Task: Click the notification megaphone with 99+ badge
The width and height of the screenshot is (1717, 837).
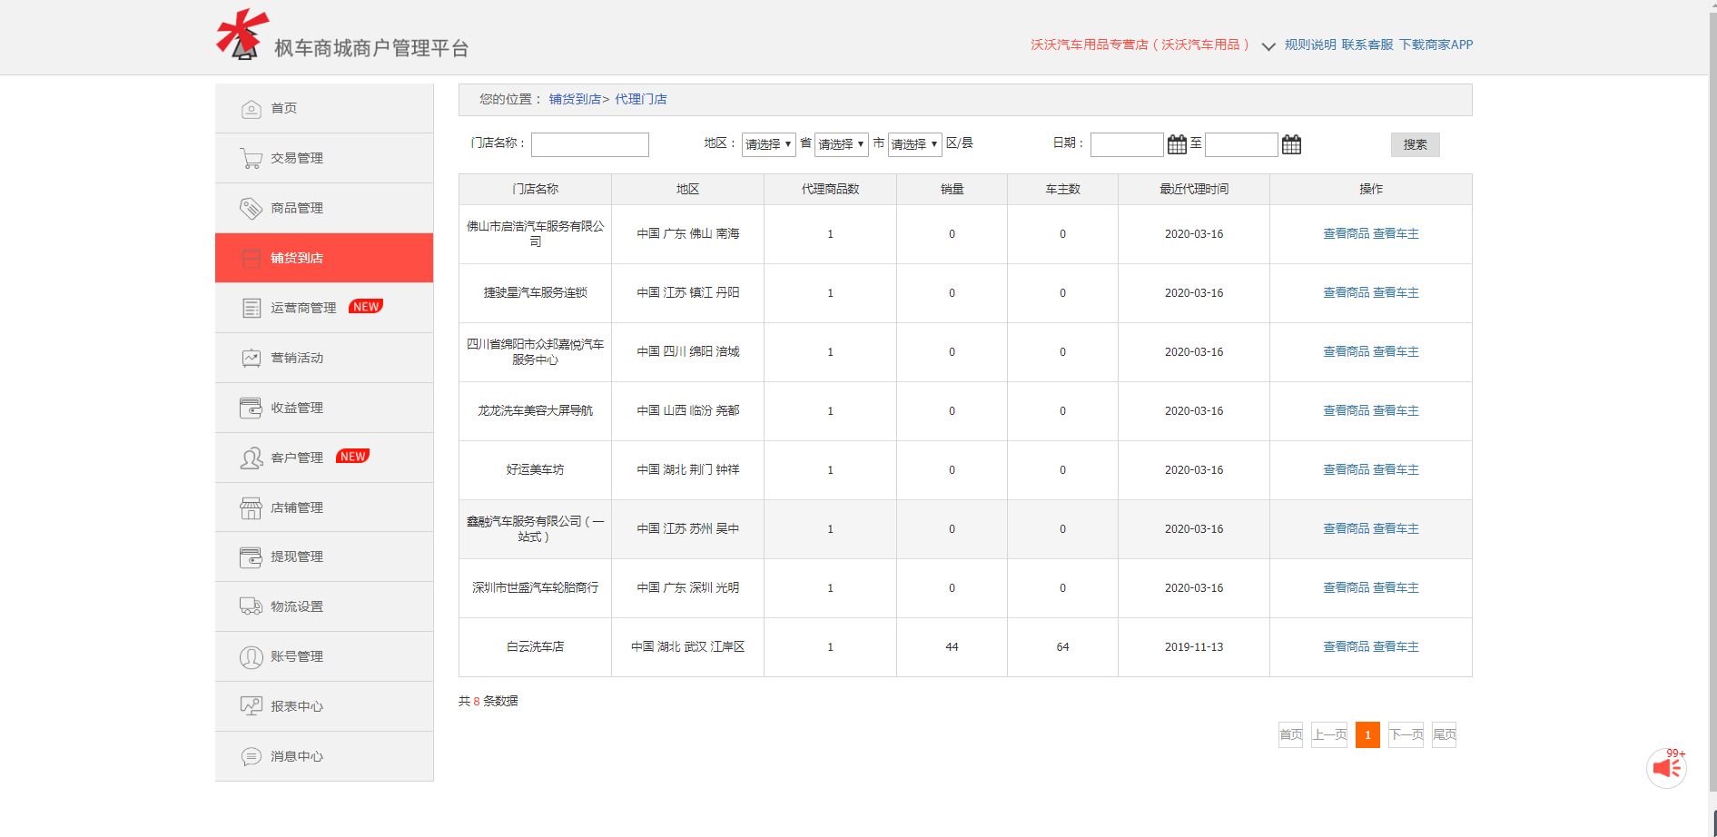Action: pos(1667,767)
